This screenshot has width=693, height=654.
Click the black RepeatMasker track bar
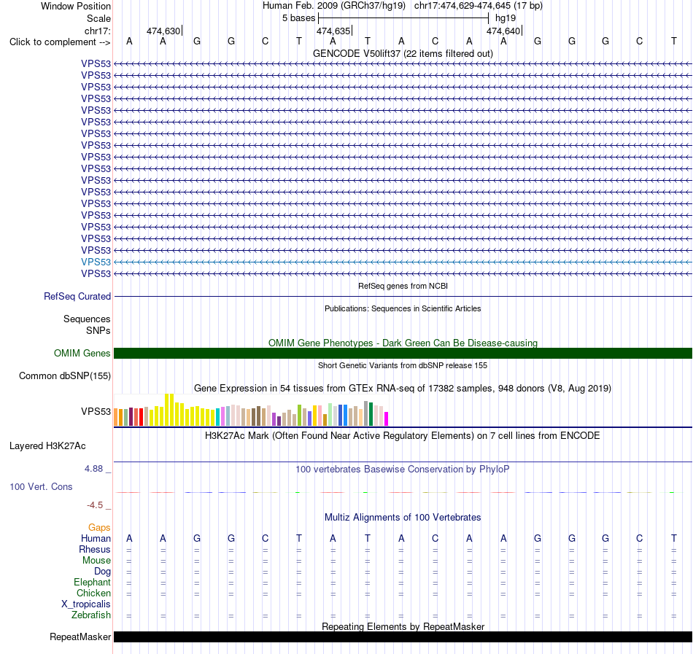403,637
